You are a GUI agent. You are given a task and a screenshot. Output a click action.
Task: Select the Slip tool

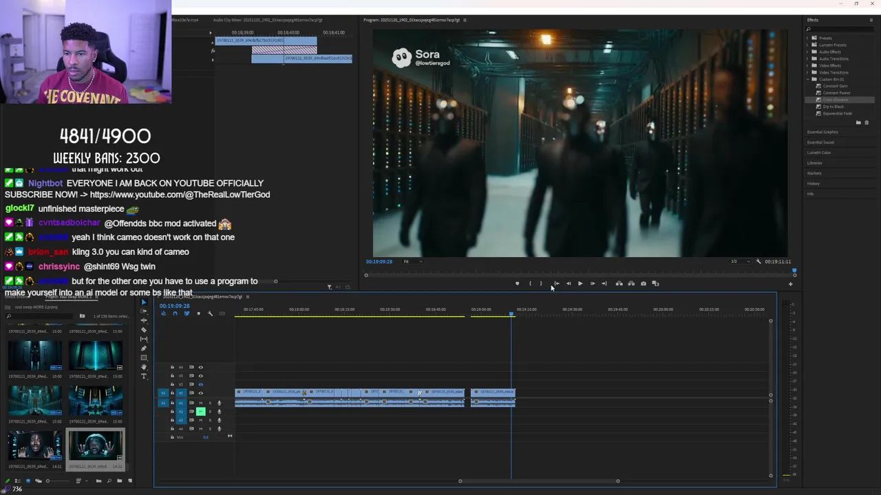pos(144,339)
